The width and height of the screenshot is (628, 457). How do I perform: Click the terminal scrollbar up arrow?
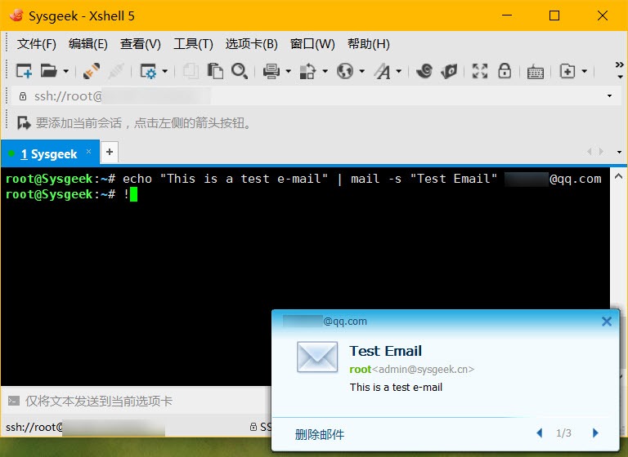coord(618,176)
